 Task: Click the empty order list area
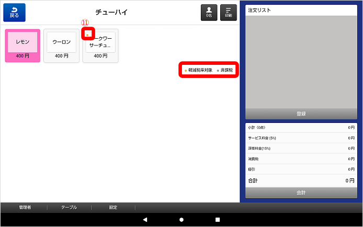[301, 62]
